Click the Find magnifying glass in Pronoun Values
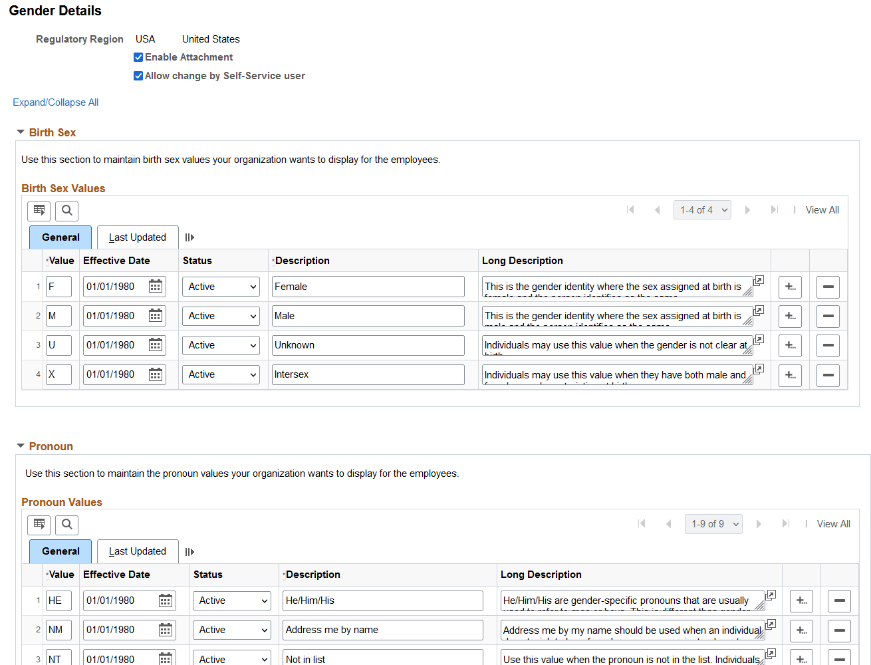871x665 pixels. tap(66, 525)
